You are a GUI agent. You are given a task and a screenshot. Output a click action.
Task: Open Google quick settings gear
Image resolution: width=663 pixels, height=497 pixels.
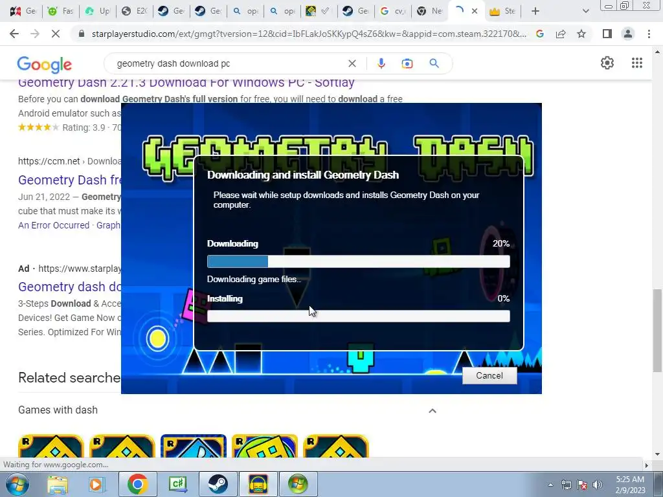pyautogui.click(x=607, y=63)
